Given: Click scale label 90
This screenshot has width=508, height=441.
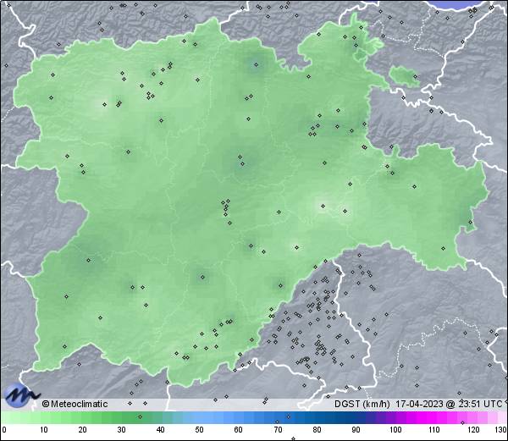Looking at the screenshot, I should pyautogui.click(x=356, y=430).
